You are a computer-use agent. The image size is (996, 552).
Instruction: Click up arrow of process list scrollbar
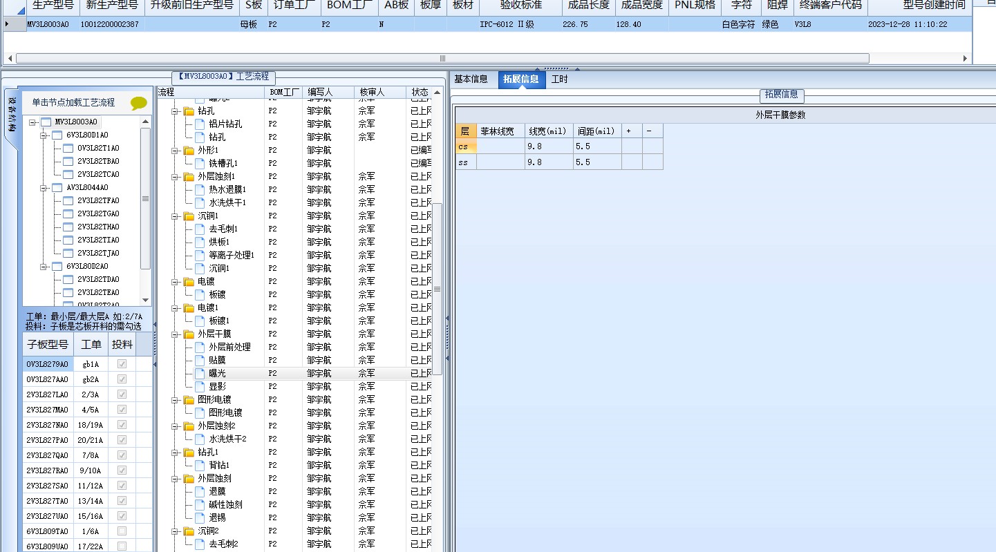438,92
